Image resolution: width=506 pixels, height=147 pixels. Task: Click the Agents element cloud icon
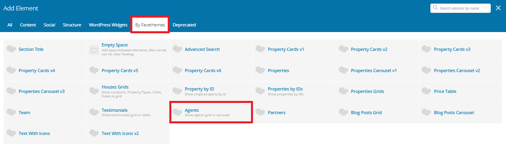pyautogui.click(x=177, y=112)
